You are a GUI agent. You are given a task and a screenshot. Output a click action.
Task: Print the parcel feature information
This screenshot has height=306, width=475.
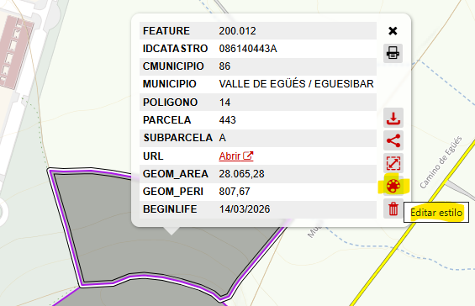tap(393, 53)
